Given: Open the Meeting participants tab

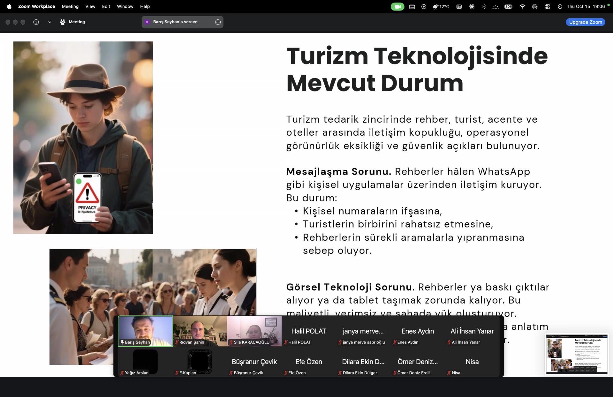Looking at the screenshot, I should 72,22.
